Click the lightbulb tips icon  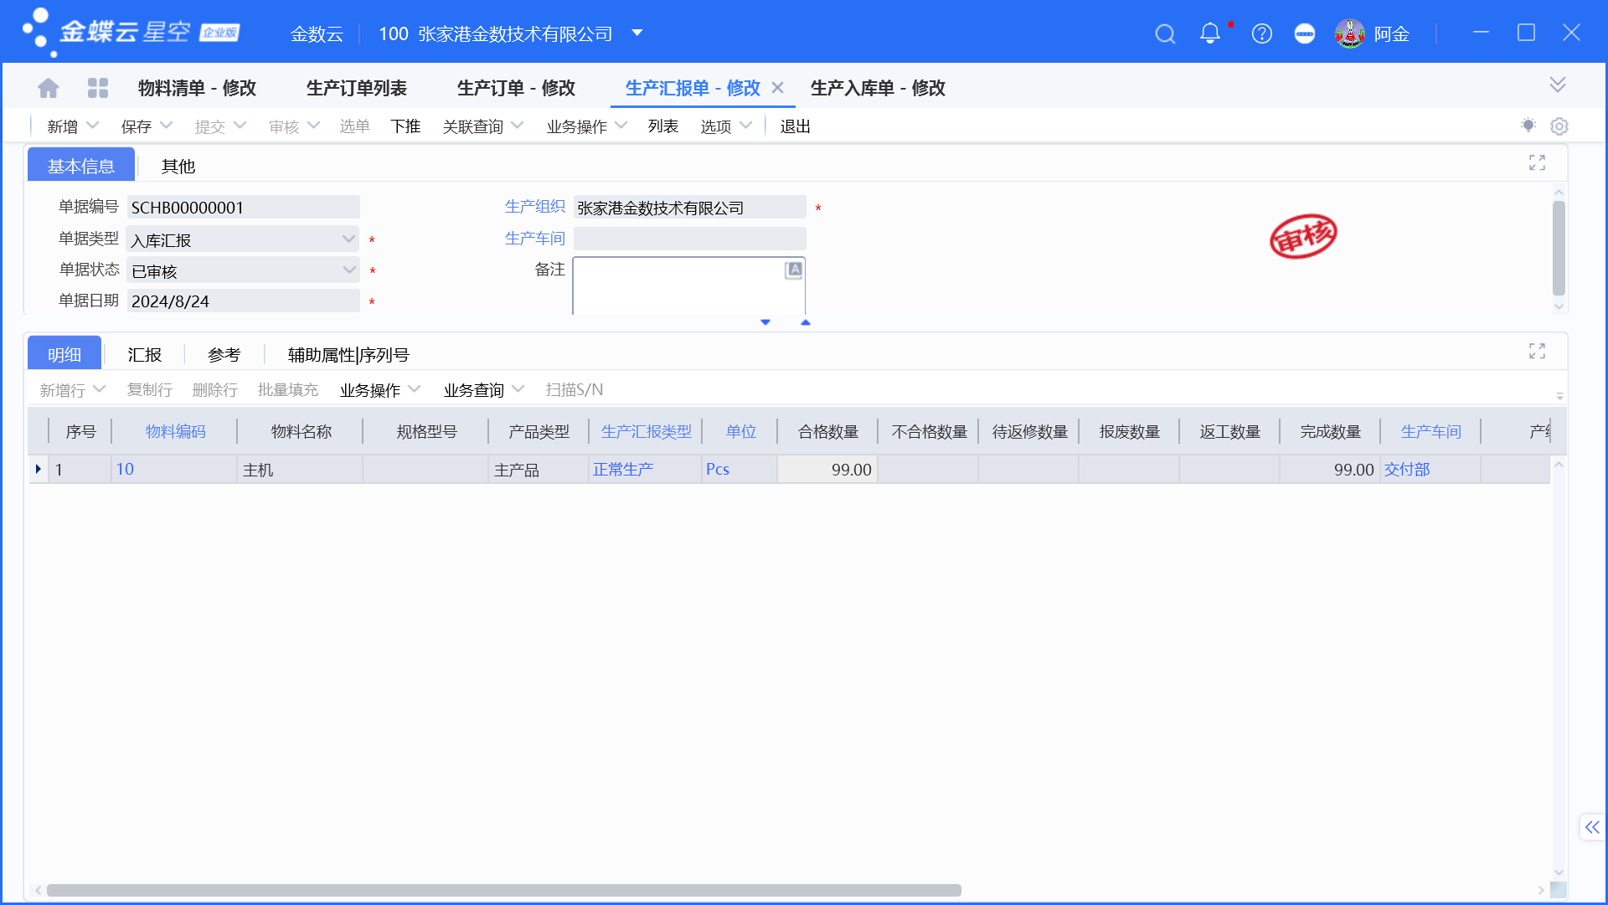(1528, 126)
